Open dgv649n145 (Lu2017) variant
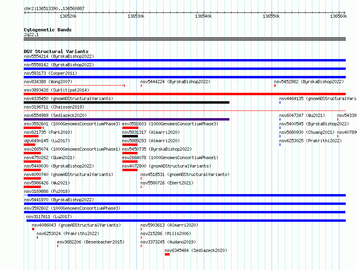The image size is (357, 270). [47, 141]
